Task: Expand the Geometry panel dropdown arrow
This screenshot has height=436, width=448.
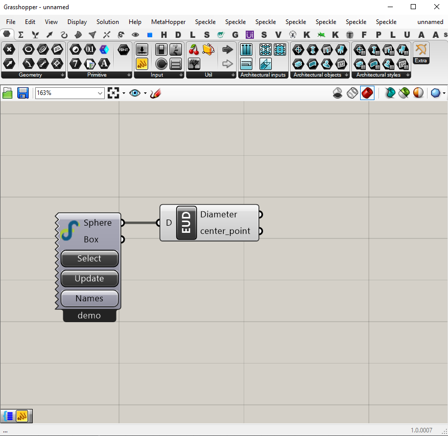Action: point(62,75)
